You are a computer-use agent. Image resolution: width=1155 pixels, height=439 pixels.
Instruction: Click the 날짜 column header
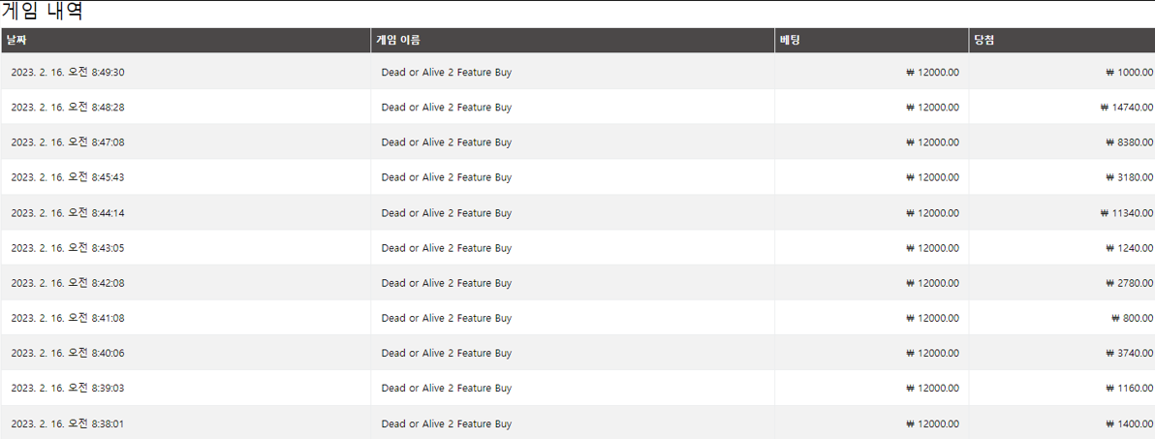[186, 41]
